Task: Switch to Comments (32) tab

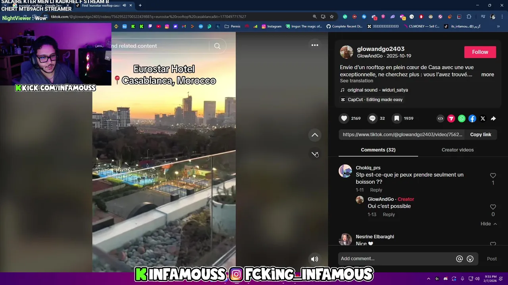Action: (x=378, y=150)
